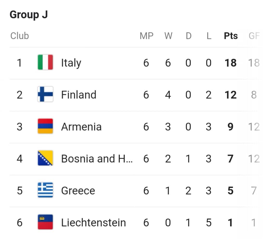
Task: Click the Group J heading
Action: coord(29,15)
